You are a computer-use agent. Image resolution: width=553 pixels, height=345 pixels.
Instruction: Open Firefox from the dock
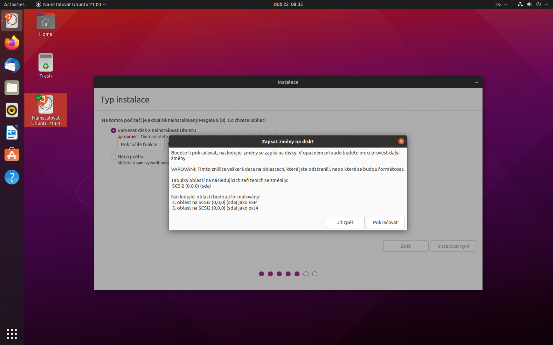[11, 43]
